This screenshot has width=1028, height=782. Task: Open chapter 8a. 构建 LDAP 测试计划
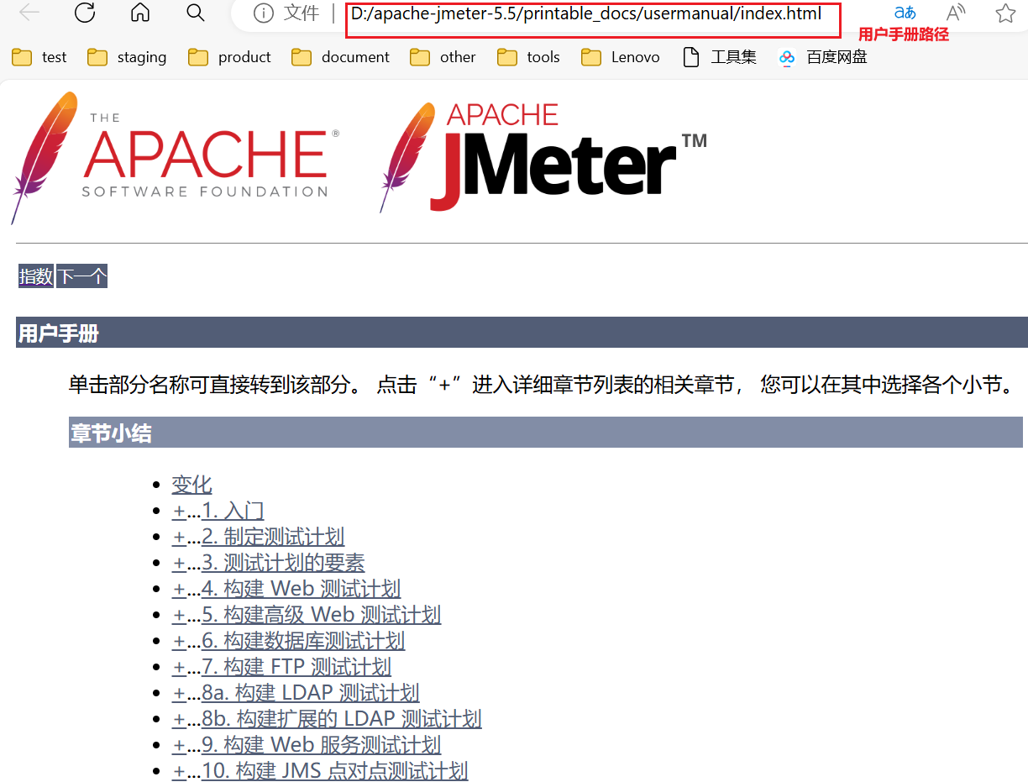click(311, 693)
